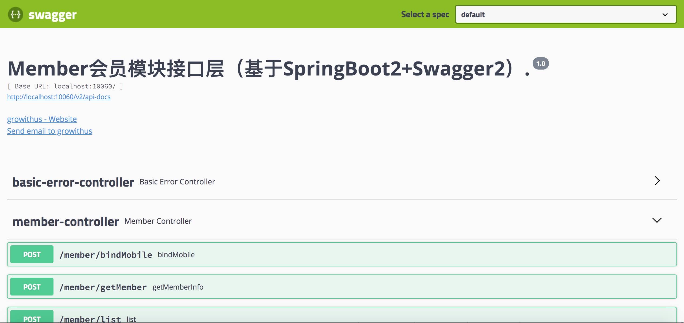Screen dimensions: 684x323
Task: Click the swagger brand text
Action: pyautogui.click(x=52, y=15)
